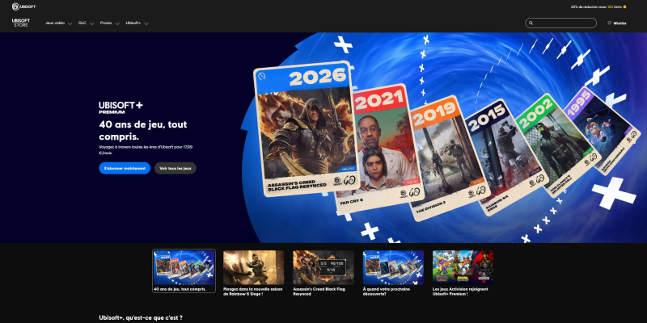Open the Jeux vidéo menu item
Screen dimensions: 647x323
click(x=55, y=23)
